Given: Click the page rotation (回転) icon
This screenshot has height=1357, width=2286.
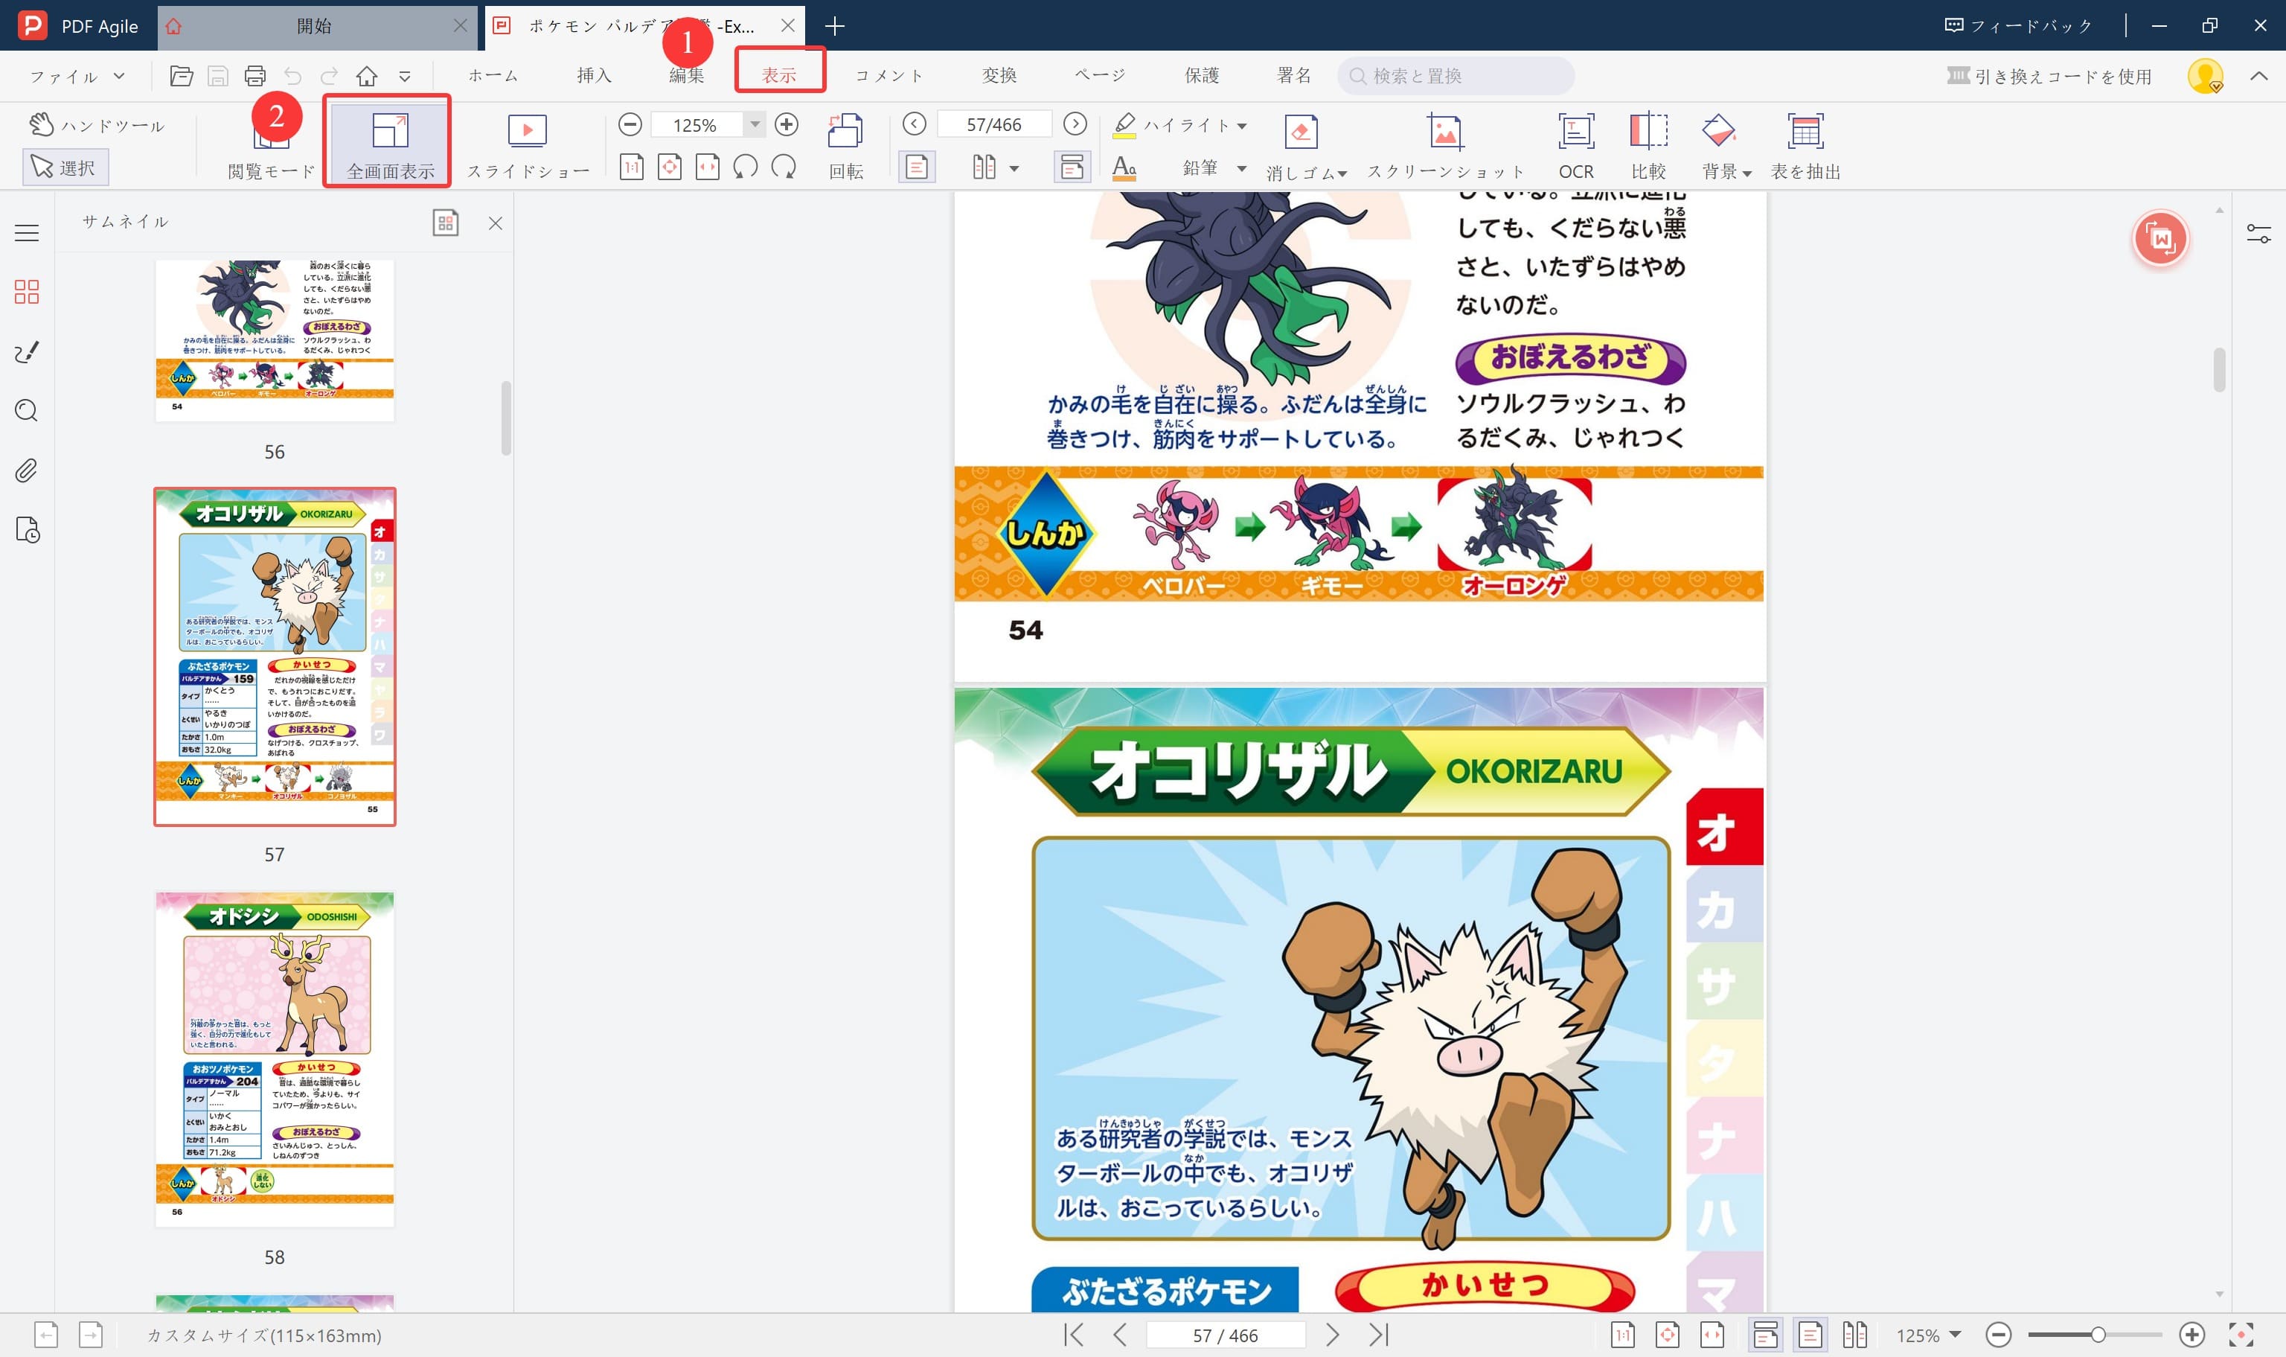Looking at the screenshot, I should 845,144.
